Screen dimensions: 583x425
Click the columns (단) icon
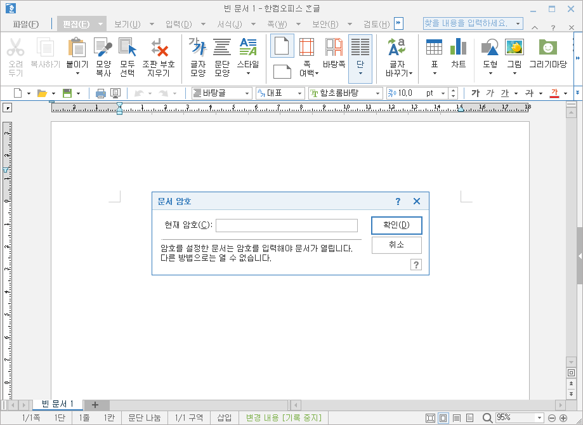(x=360, y=47)
